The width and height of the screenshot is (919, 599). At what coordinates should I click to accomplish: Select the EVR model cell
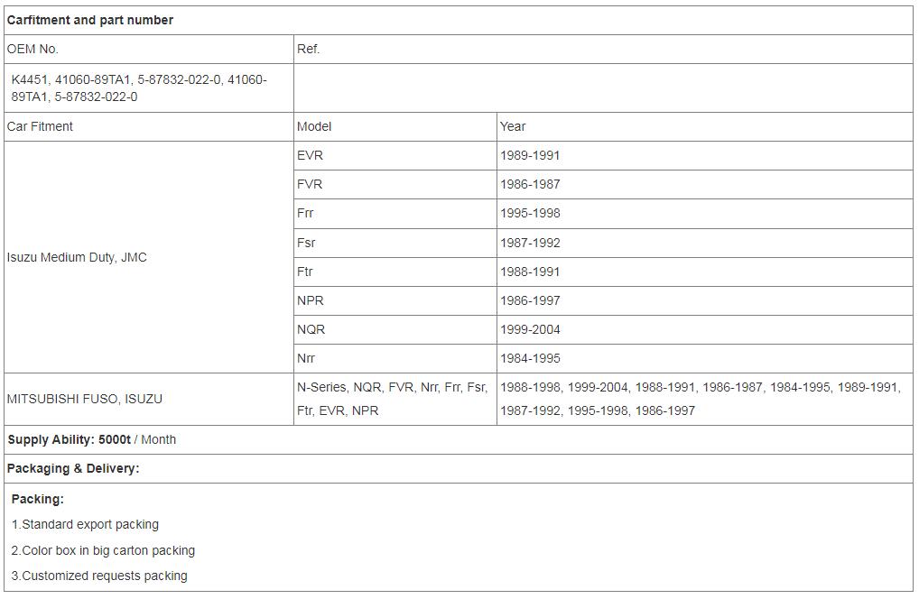pyautogui.click(x=395, y=156)
